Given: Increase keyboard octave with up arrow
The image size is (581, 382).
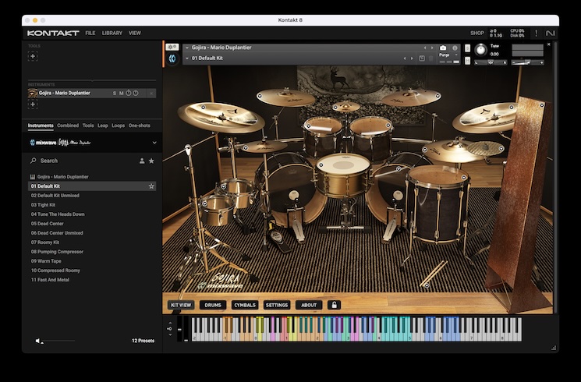Looking at the screenshot, I should pos(170,323).
